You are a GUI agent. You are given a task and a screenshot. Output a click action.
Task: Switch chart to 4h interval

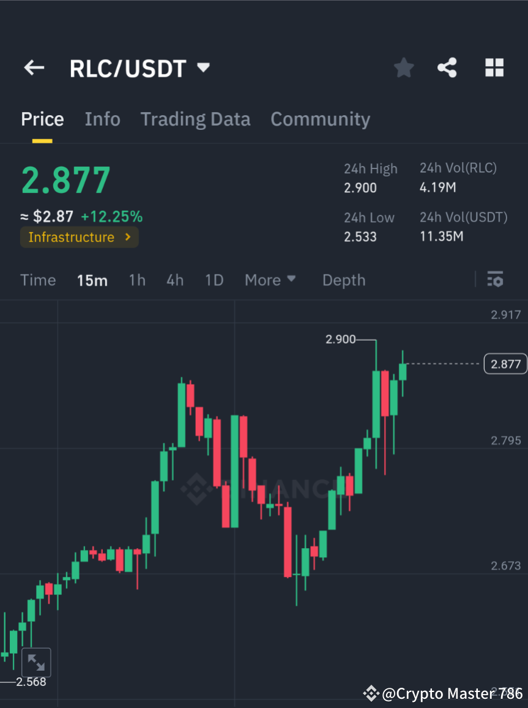click(175, 280)
